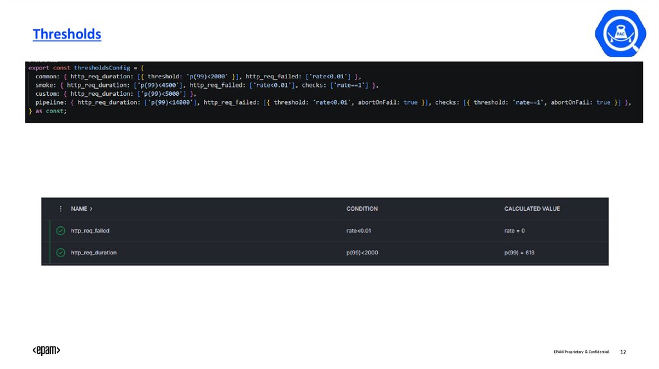Click 'p(99)<4500' in the smoke line
Image resolution: width=659 pixels, height=369 pixels.
pos(158,85)
